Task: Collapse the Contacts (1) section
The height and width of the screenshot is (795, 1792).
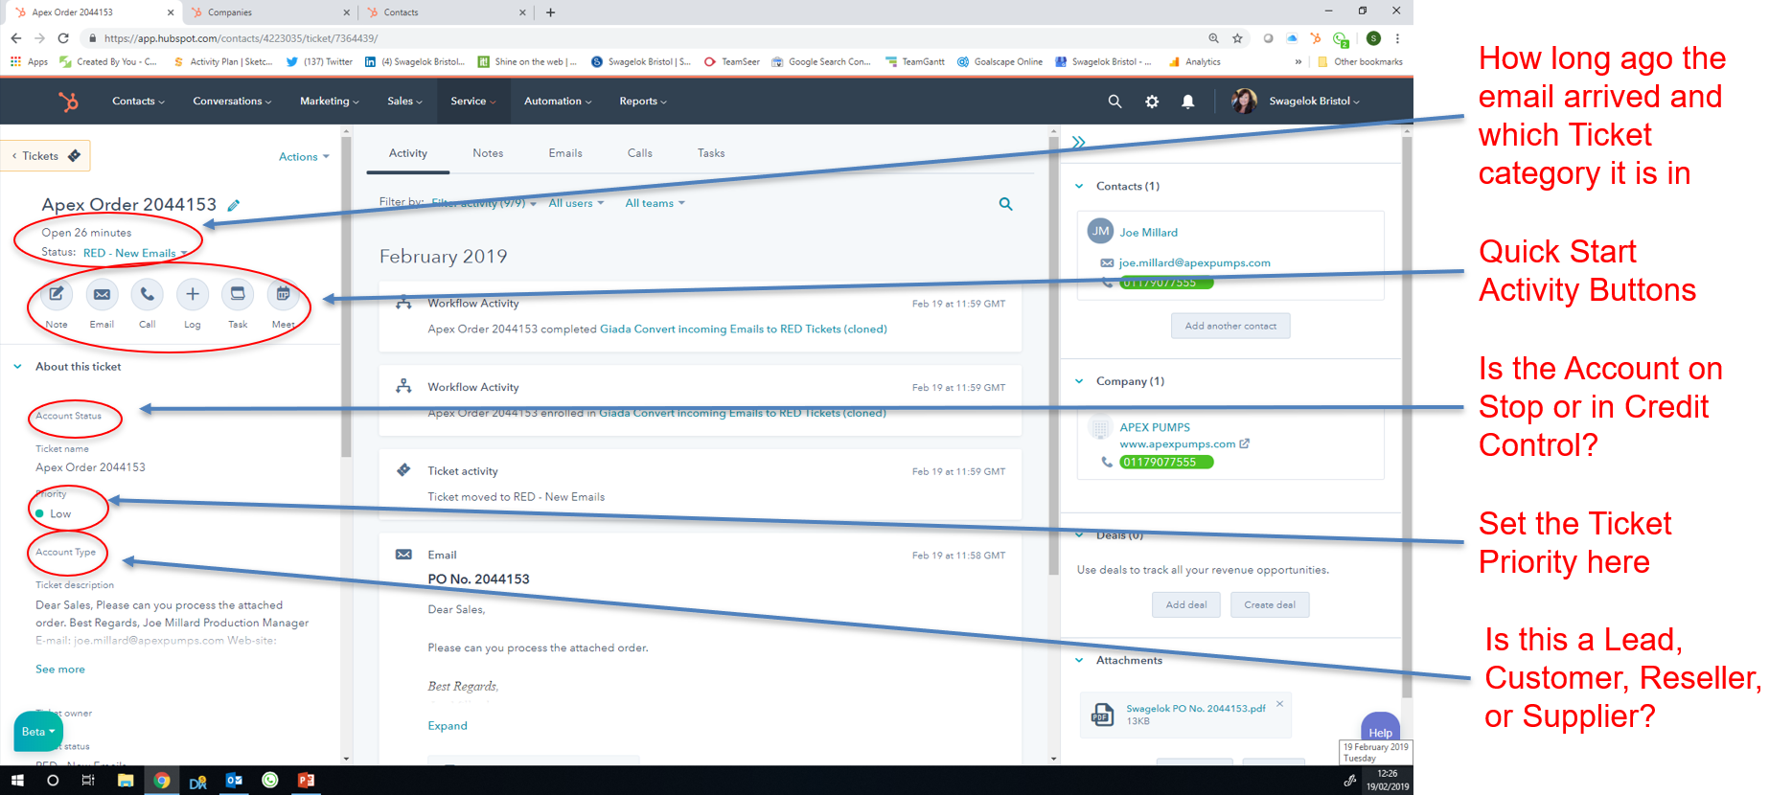Action: 1079,187
